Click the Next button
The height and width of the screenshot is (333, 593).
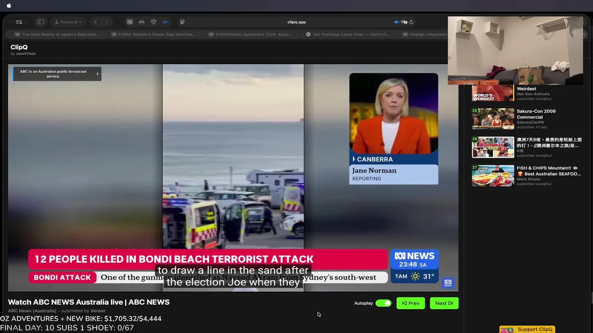point(444,303)
